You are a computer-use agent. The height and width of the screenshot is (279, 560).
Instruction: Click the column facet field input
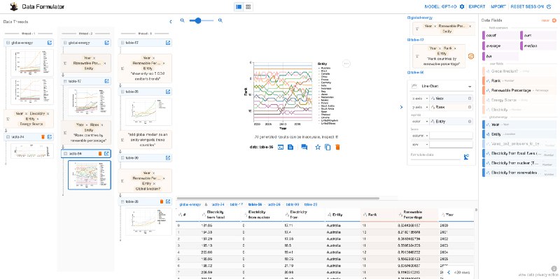[451, 136]
